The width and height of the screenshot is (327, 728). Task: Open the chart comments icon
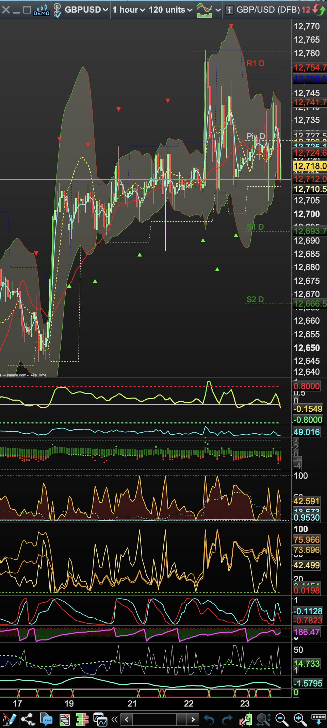pos(46,719)
